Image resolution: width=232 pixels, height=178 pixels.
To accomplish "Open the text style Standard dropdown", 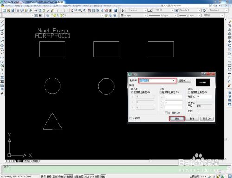I will pyautogui.click(x=145, y=10).
